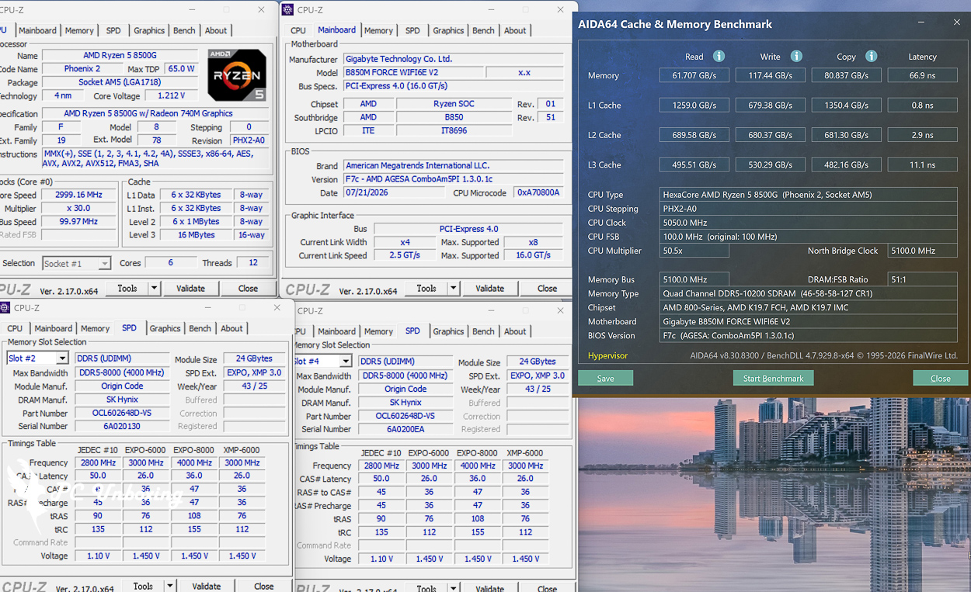Switch to the Memory tab in the Slot #2 window
Viewport: 971px width, 592px height.
pos(95,328)
